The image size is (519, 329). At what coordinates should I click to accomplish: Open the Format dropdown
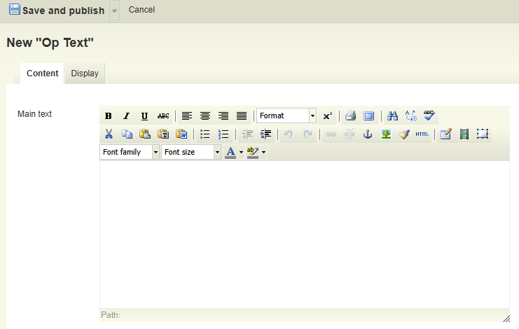(286, 116)
